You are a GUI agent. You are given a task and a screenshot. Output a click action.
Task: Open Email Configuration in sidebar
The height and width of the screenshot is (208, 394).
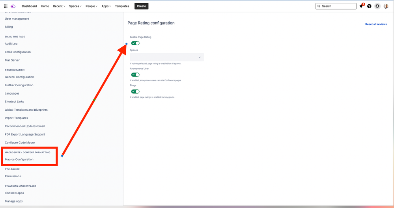click(x=18, y=52)
